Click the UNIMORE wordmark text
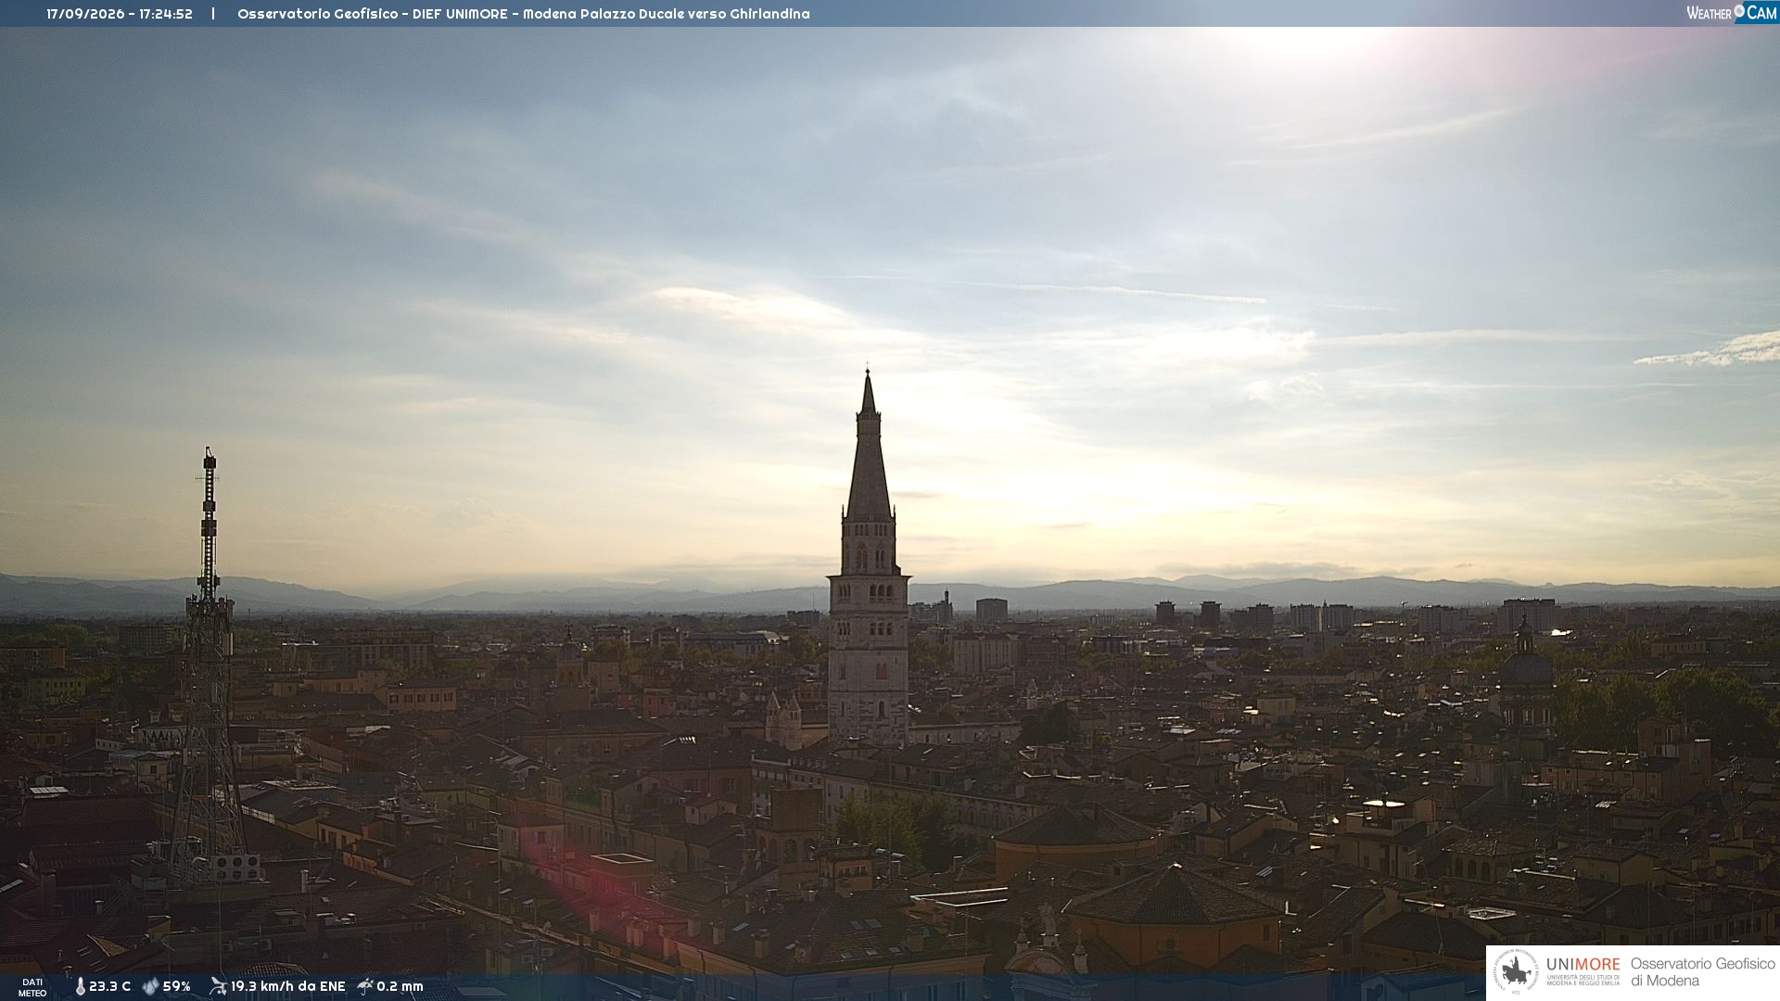Screen dimensions: 1780x1001 tap(1583, 965)
